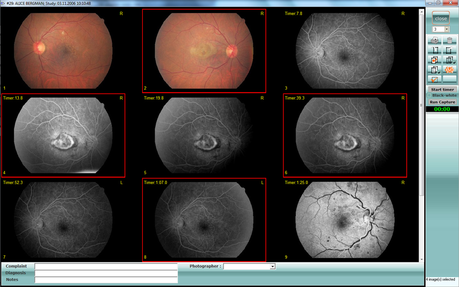The height and width of the screenshot is (287, 459).
Task: Deselect angiogram thumbnail with Timer 13.8
Action: [x=63, y=135]
